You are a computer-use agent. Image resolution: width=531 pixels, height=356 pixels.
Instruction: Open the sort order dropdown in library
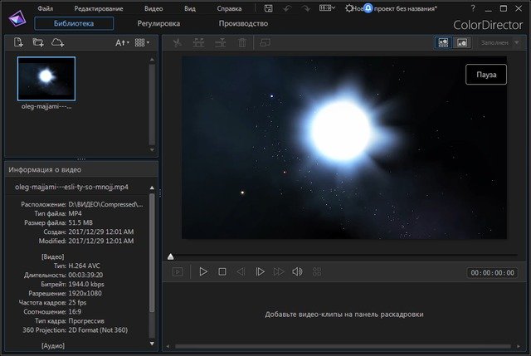click(x=122, y=41)
